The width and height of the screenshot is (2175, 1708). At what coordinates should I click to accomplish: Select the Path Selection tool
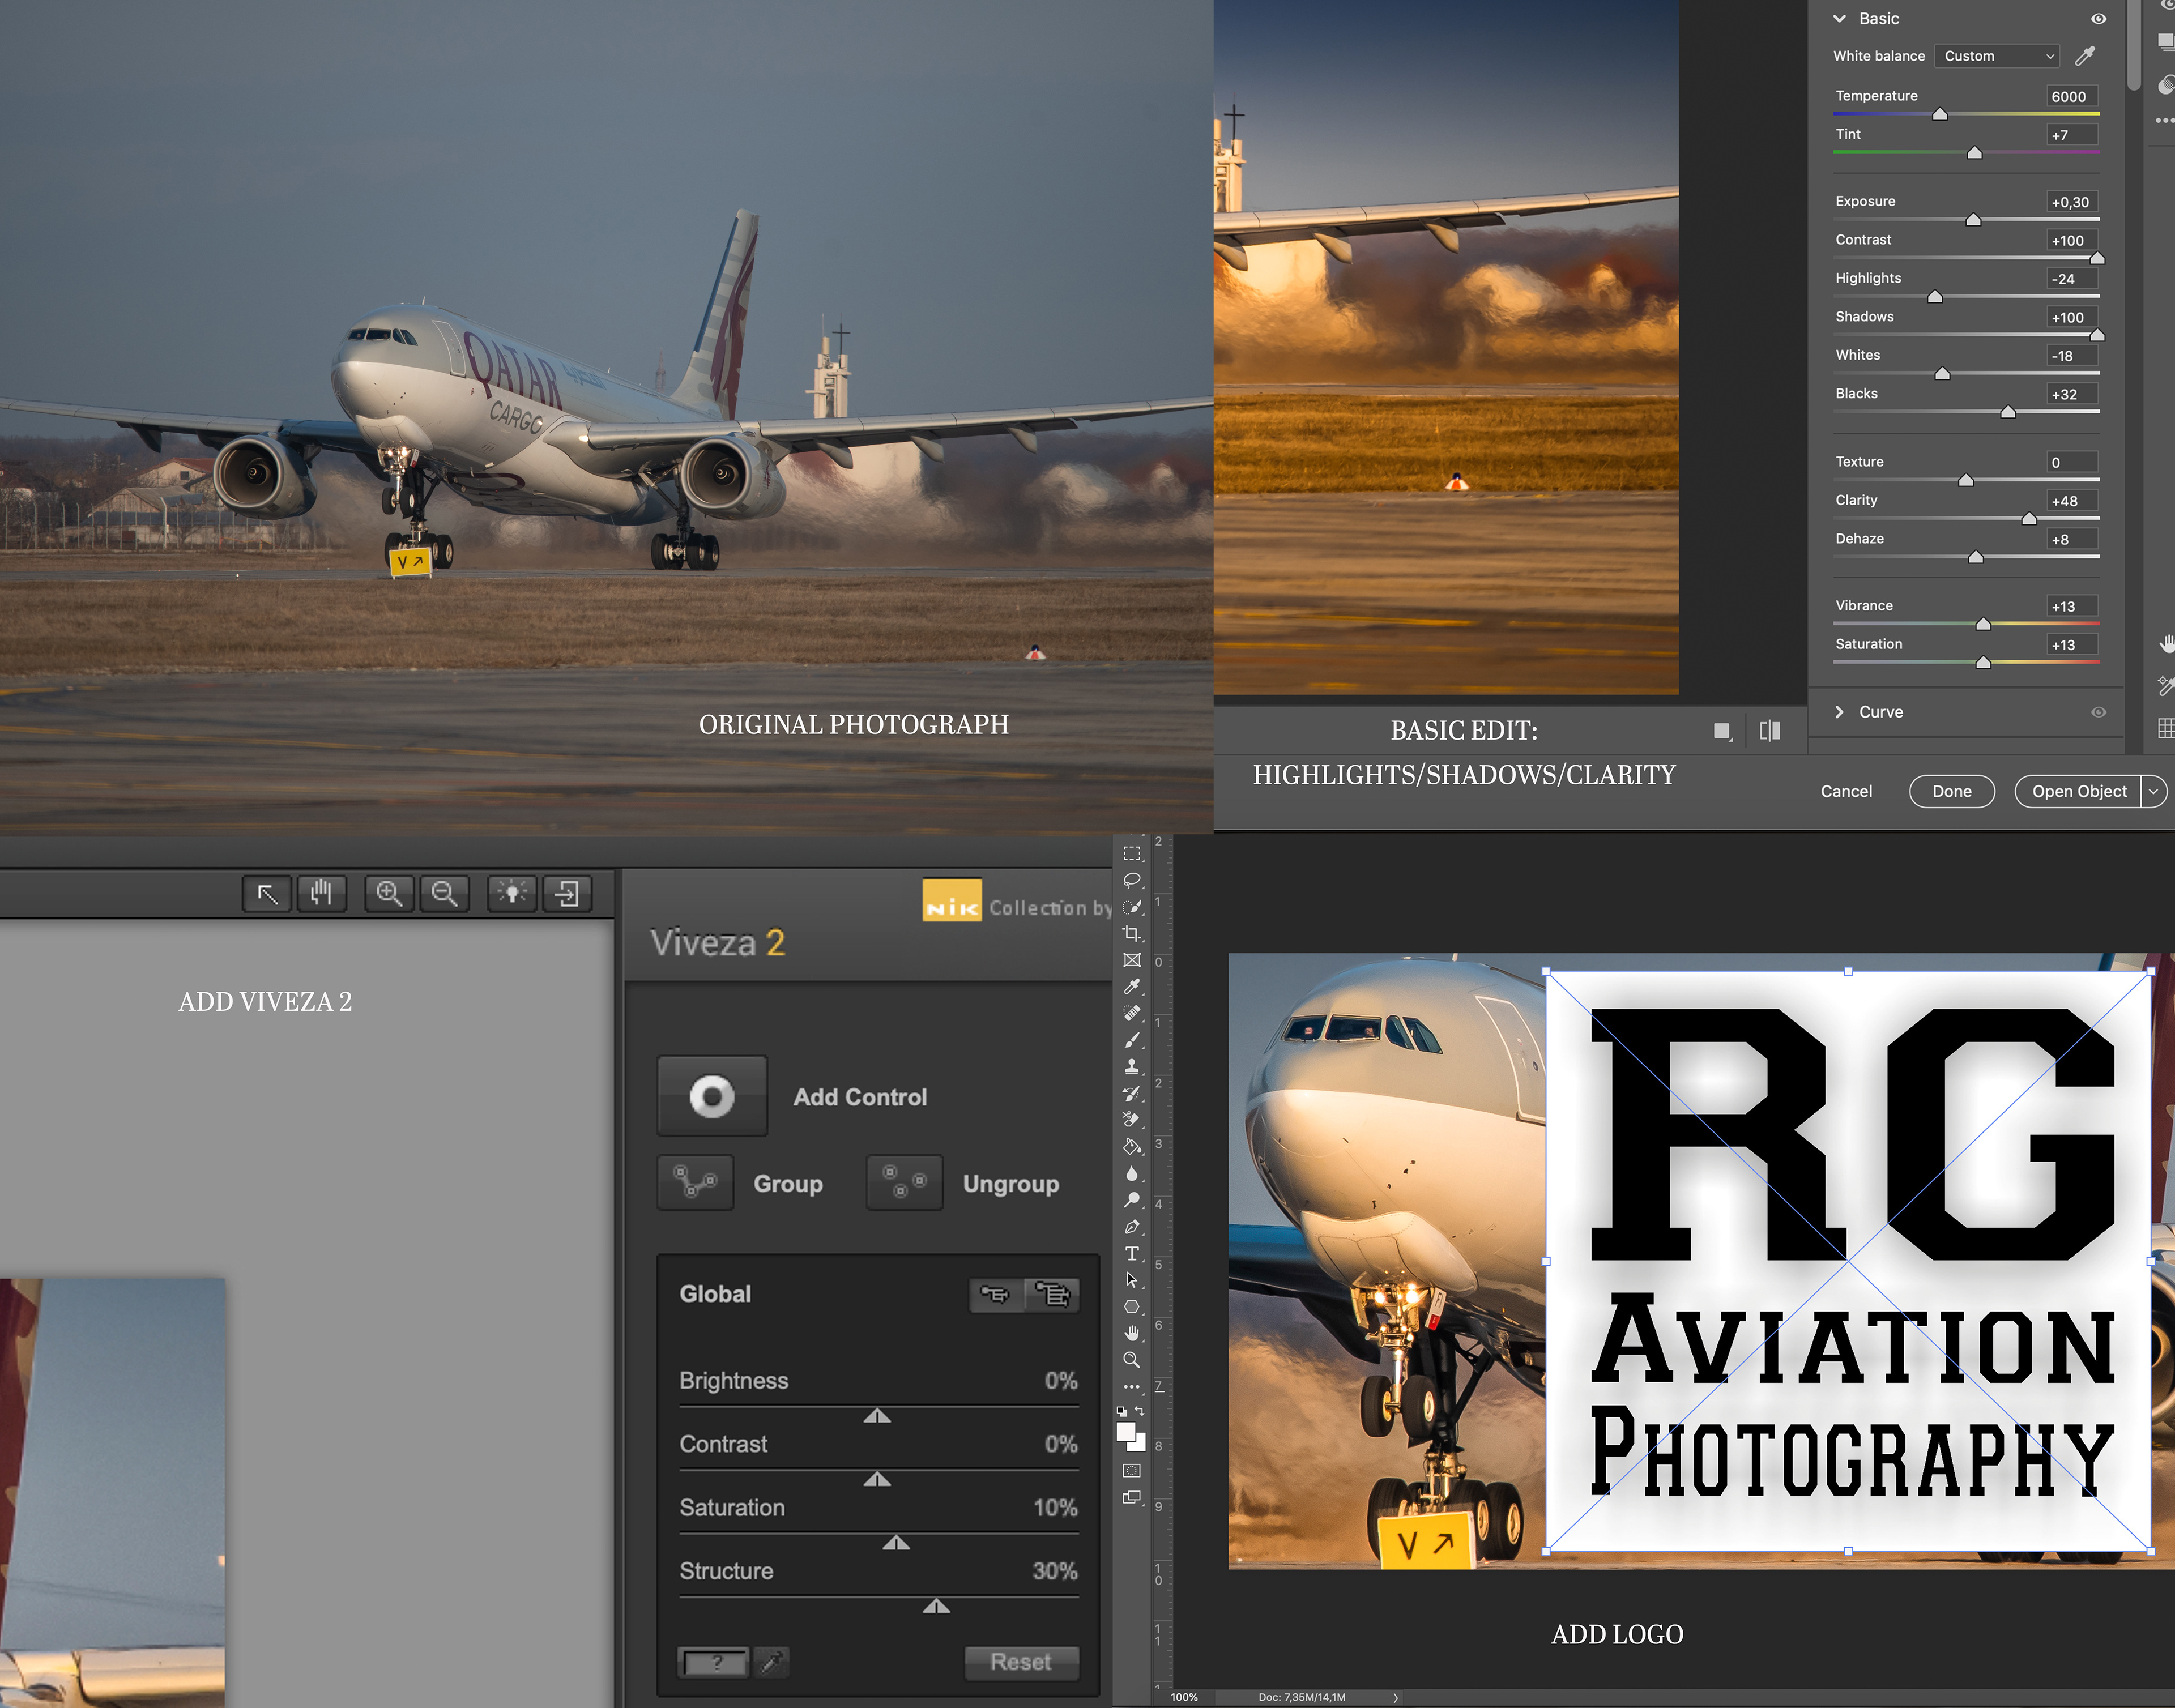[1132, 1280]
